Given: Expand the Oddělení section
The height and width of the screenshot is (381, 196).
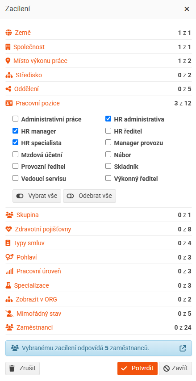Looking at the screenshot, I should 98,89.
